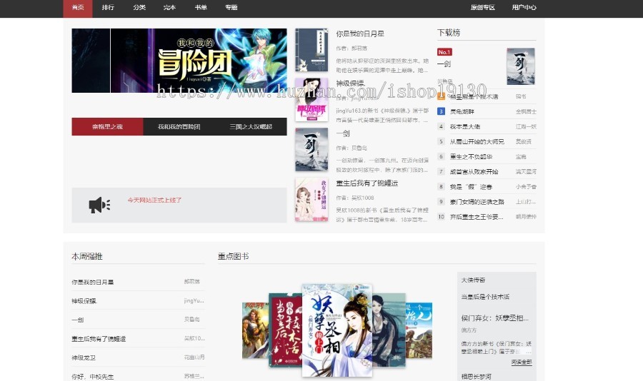This screenshot has height=381, width=643.
Task: Open 我是"假"迎春 ranked eighth
Action: pyautogui.click(x=471, y=187)
